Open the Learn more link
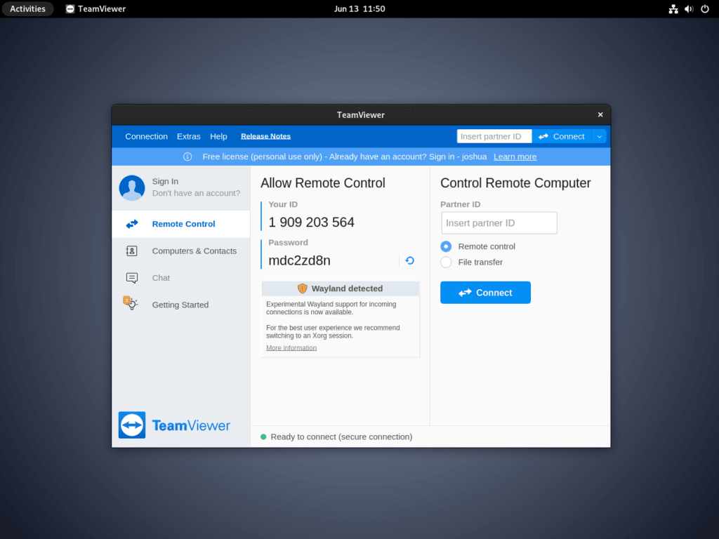 pos(515,157)
